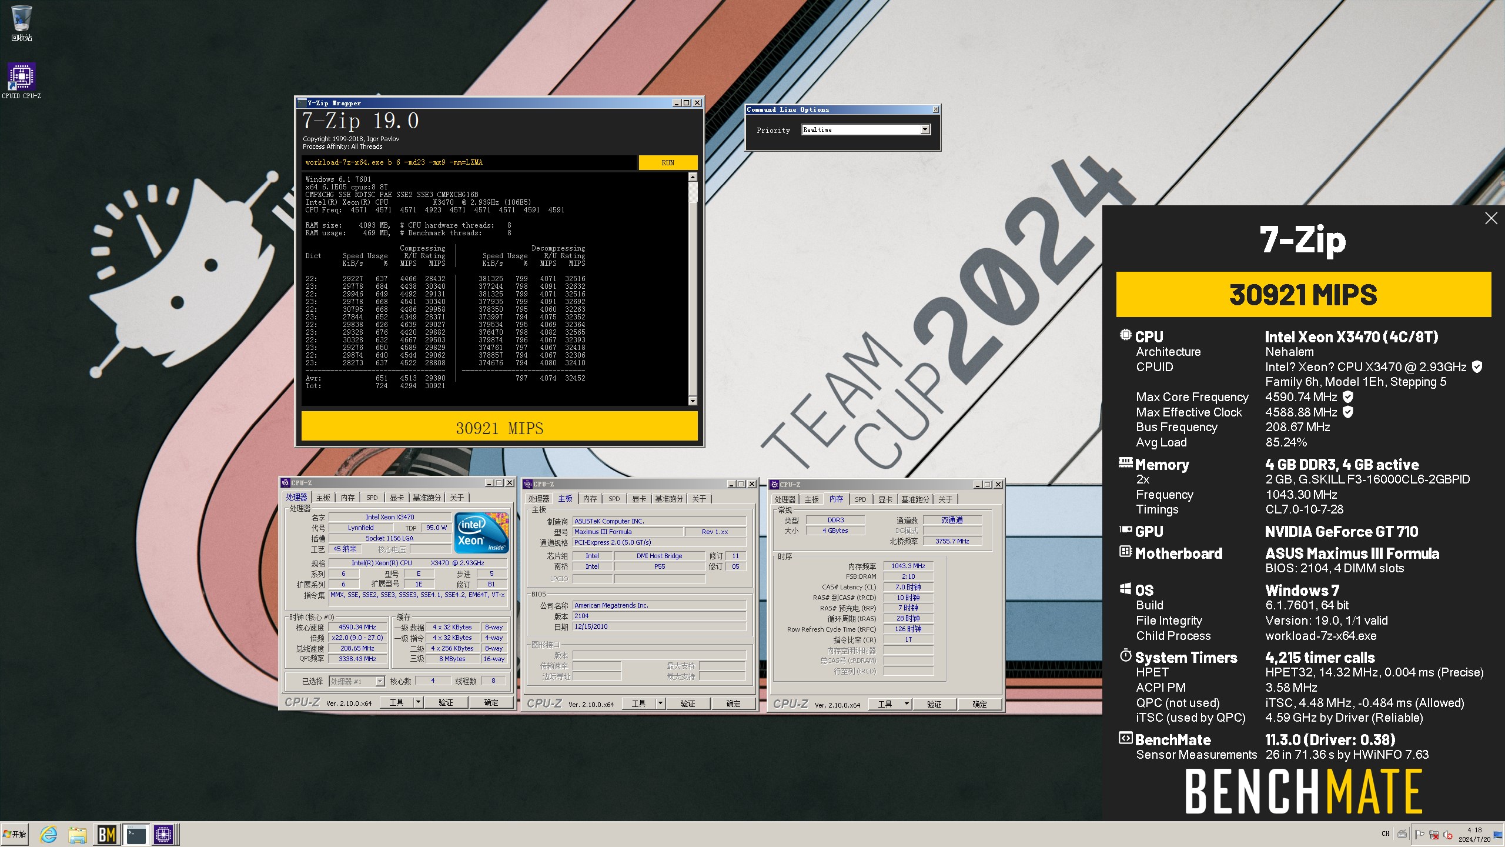Click '1043.3 MHz' memory frequency value in CPU-Z
Screen dimensions: 1505x847
tap(908, 566)
